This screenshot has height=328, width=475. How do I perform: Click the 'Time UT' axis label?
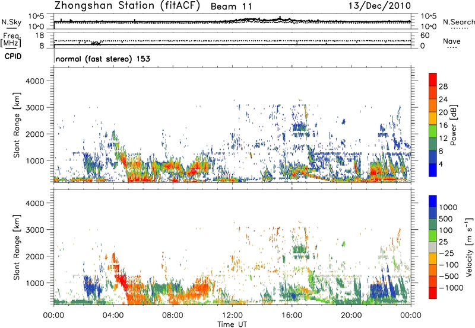point(232,324)
